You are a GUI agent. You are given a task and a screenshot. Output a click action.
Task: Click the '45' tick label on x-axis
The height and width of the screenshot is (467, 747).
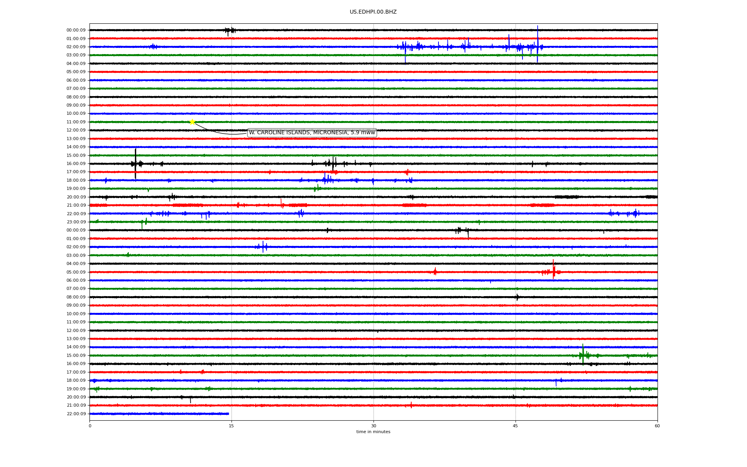pyautogui.click(x=516, y=426)
